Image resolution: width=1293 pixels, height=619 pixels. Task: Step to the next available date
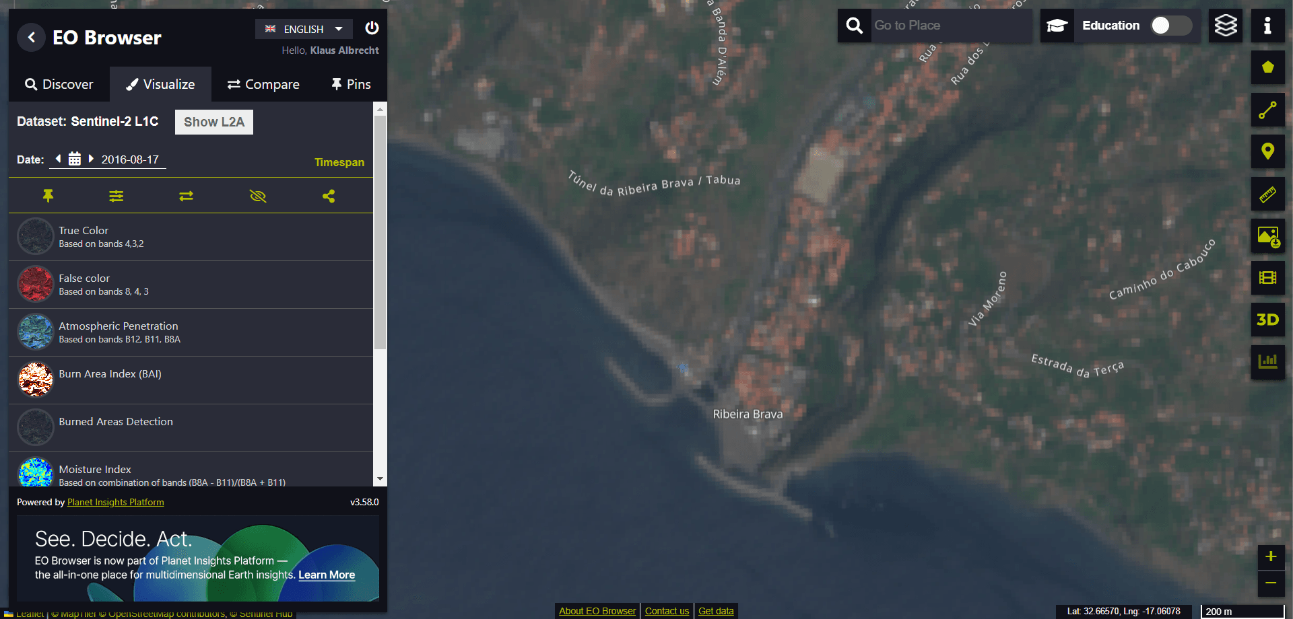tap(91, 159)
